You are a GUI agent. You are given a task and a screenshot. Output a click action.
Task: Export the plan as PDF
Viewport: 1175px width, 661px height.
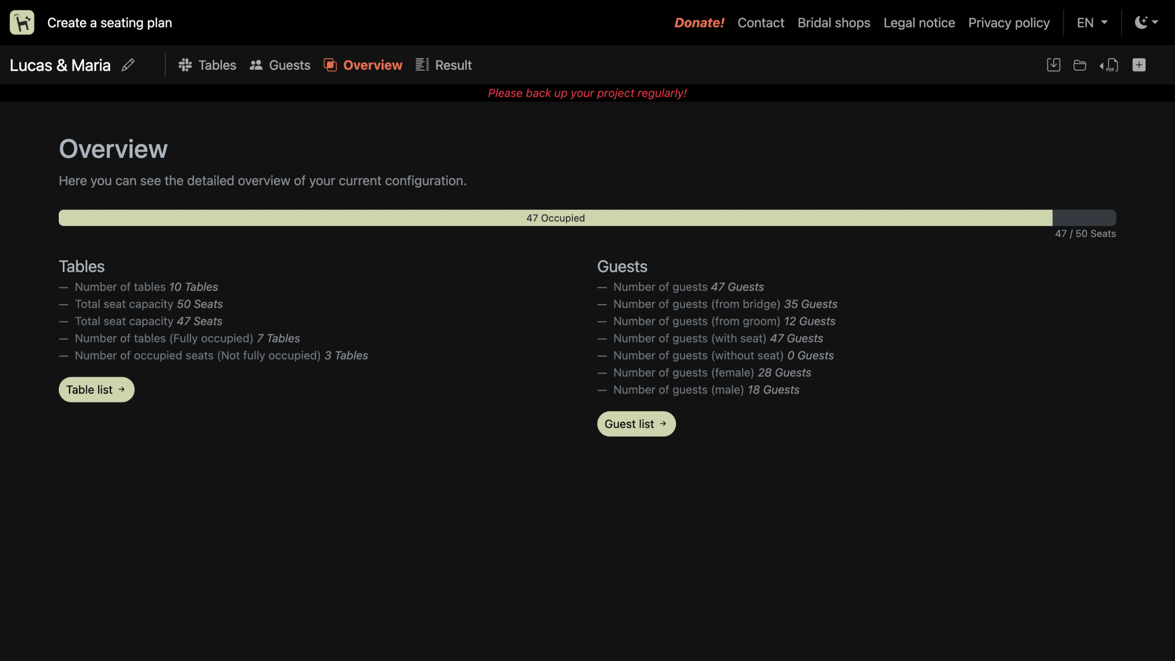tap(1109, 65)
